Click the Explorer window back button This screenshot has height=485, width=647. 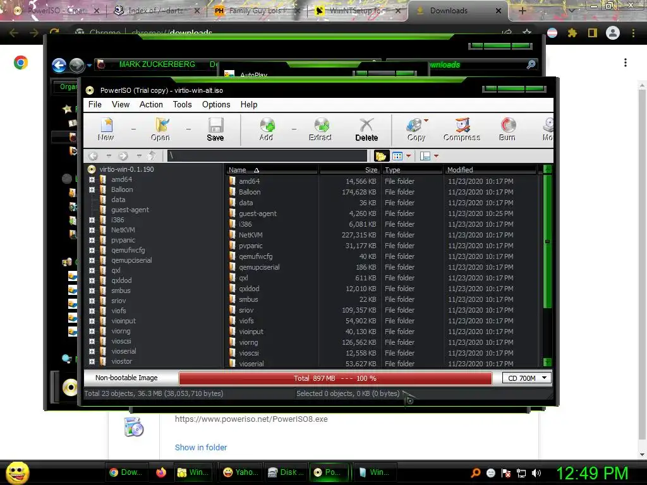pos(59,65)
